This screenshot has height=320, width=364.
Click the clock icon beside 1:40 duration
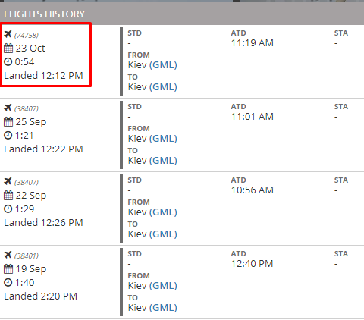click(8, 282)
